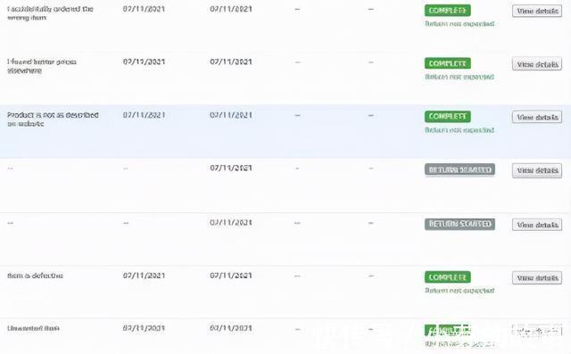571x354 pixels.
Task: Click the upper grey return status badge
Action: [x=459, y=169]
